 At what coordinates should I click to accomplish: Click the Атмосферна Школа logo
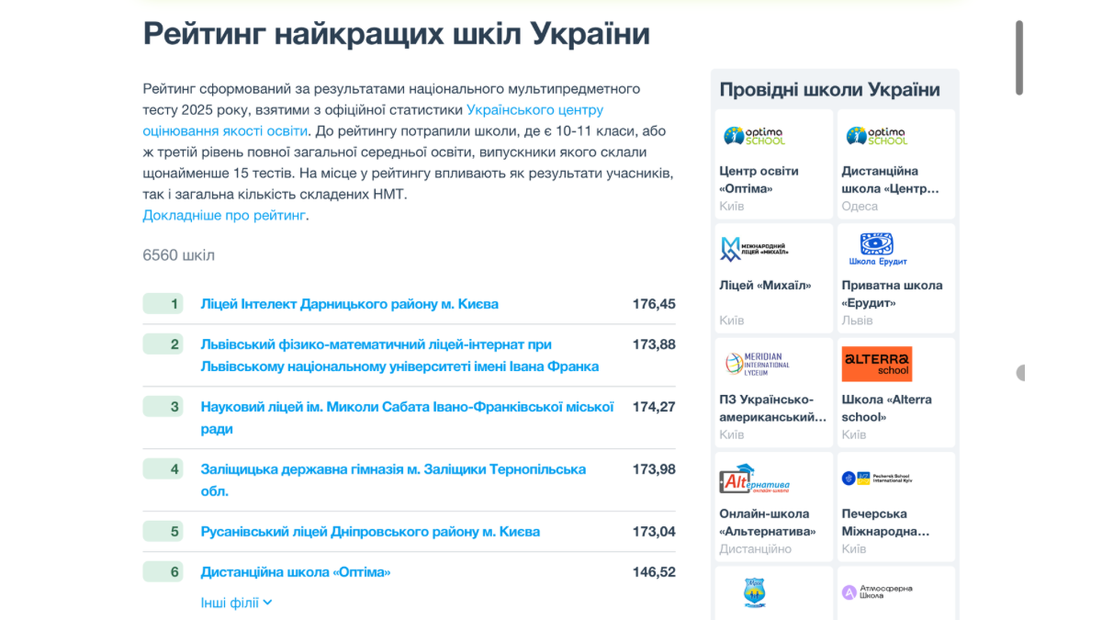click(877, 592)
